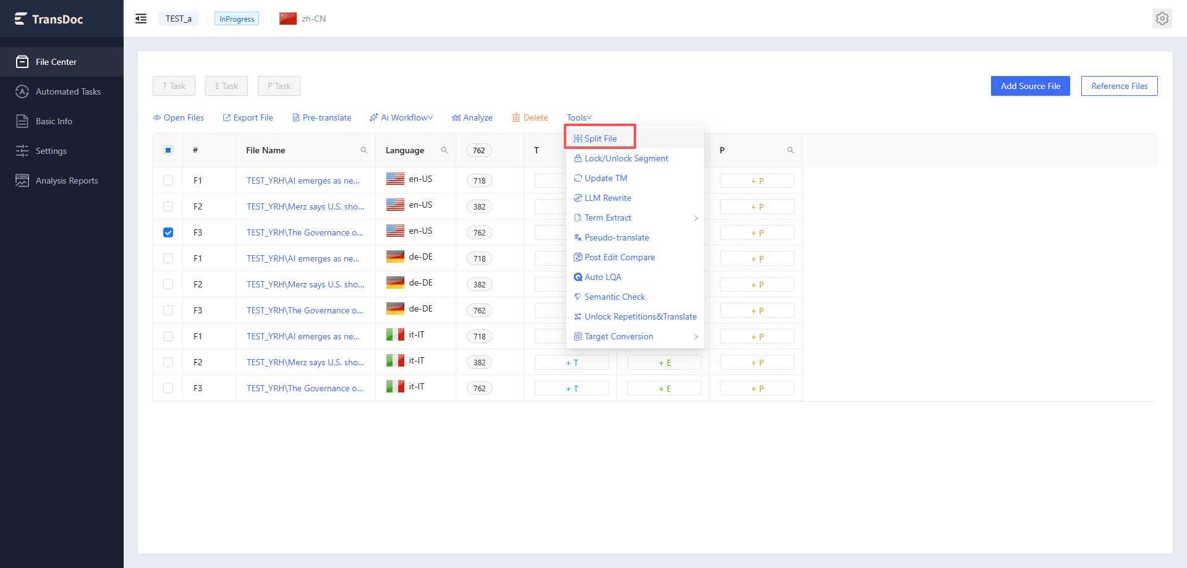Image resolution: width=1187 pixels, height=568 pixels.
Task: Collapse the Tools dropdown menu
Action: click(x=579, y=117)
